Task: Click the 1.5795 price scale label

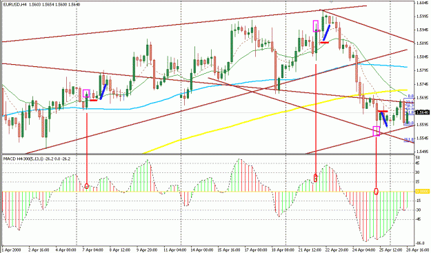Action: [x=422, y=70]
